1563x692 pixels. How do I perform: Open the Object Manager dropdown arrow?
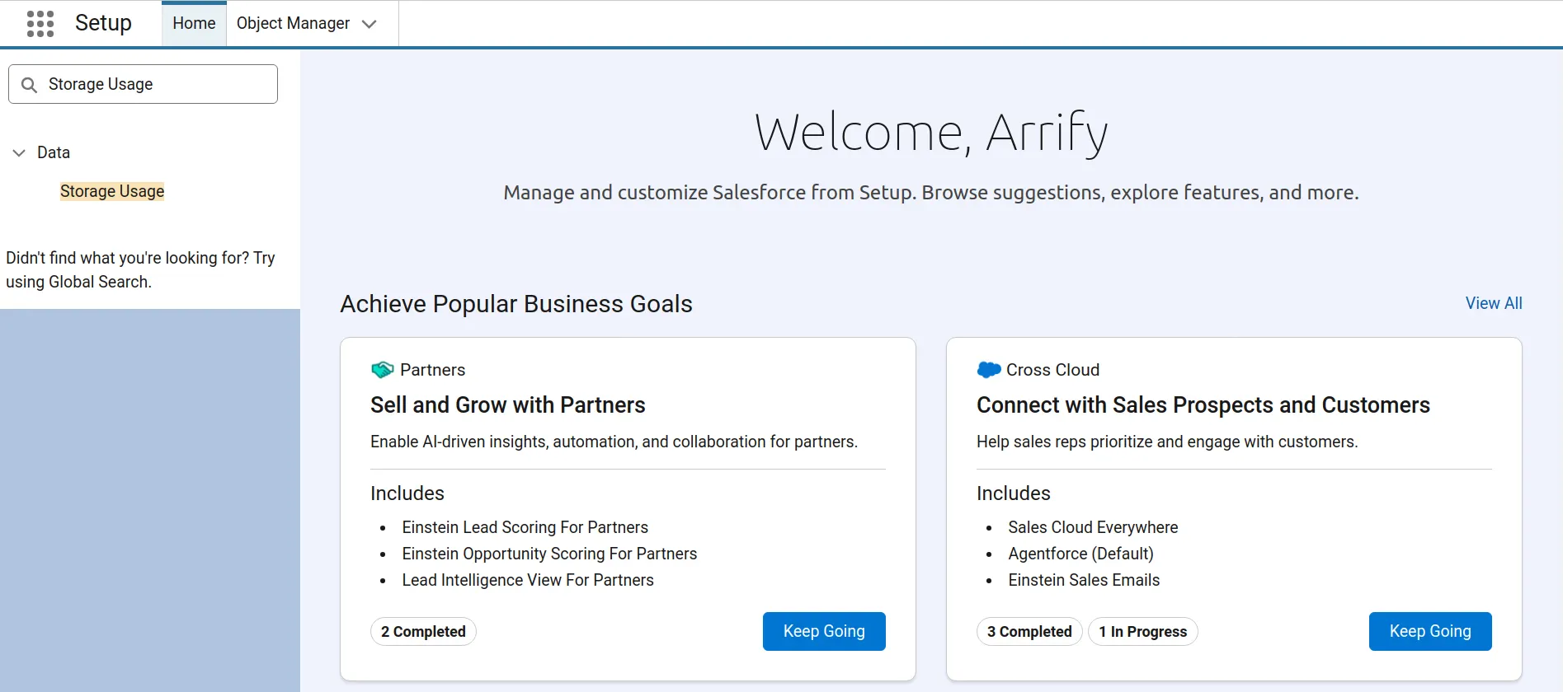tap(370, 24)
